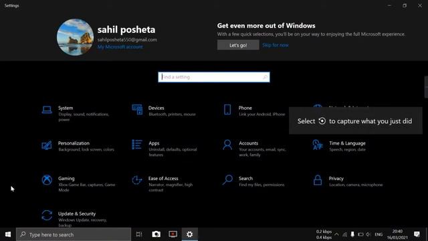The width and height of the screenshot is (428, 241).
Task: Click the Devices category title
Action: [156, 108]
